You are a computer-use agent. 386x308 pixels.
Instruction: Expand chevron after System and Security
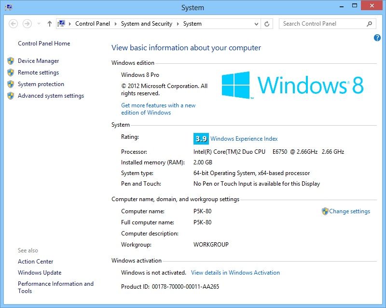(x=178, y=24)
